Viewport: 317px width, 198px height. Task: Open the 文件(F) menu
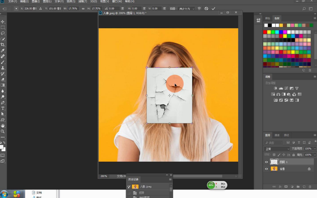click(x=12, y=2)
